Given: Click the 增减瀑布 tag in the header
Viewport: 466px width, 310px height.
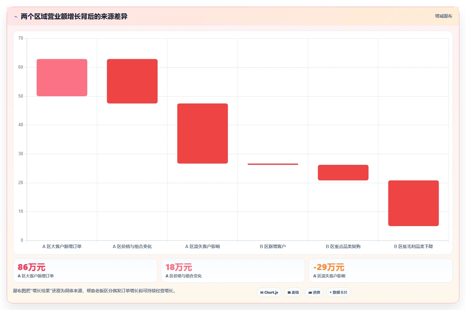Looking at the screenshot, I should tap(443, 16).
